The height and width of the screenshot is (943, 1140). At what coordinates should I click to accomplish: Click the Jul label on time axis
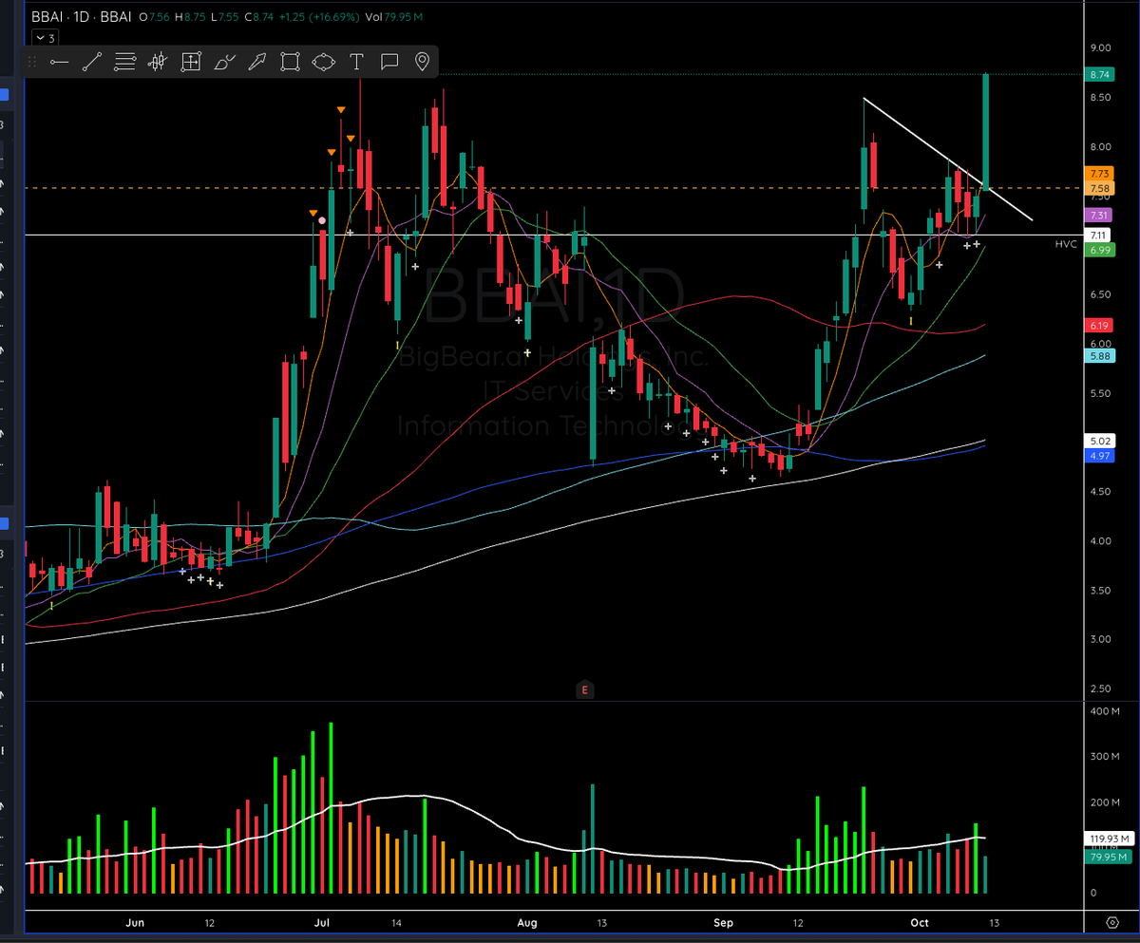322,922
